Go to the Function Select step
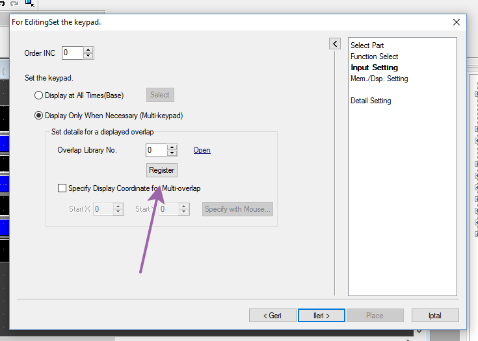The image size is (478, 341). (x=374, y=57)
